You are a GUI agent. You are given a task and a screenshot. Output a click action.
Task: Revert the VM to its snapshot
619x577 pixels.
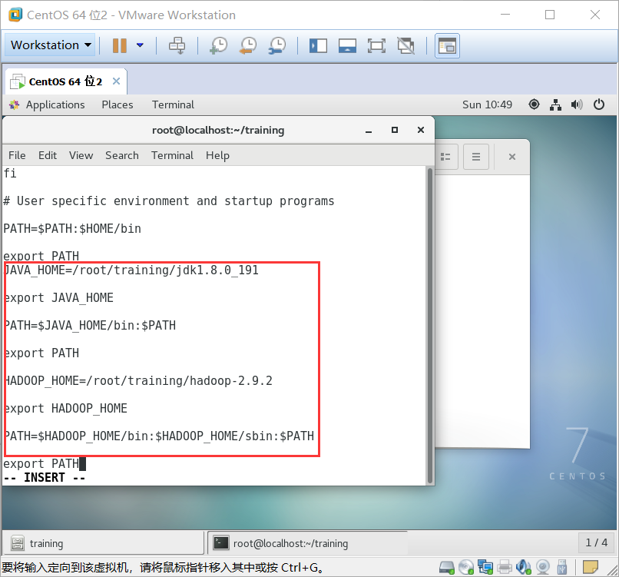click(x=247, y=45)
